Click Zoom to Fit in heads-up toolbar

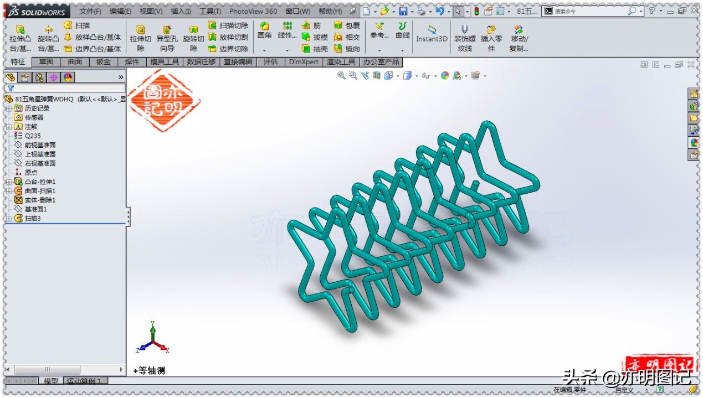point(341,75)
